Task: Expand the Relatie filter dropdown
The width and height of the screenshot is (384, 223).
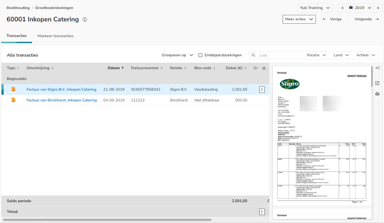Action: (x=316, y=55)
